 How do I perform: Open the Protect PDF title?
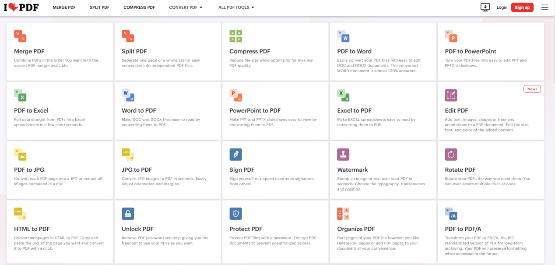pos(246,229)
